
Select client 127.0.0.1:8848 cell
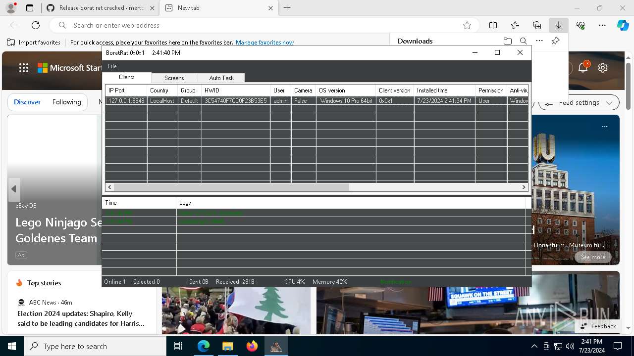[126, 101]
